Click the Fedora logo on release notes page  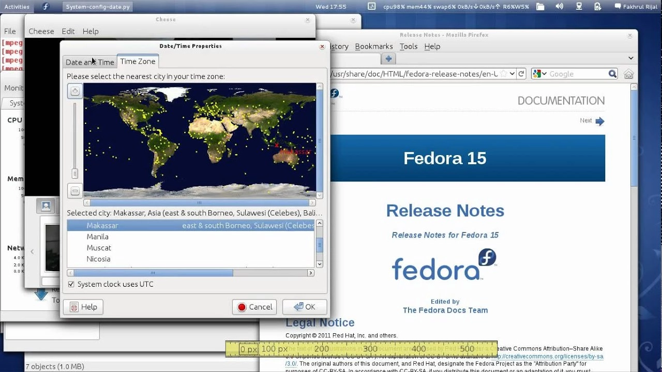click(444, 265)
